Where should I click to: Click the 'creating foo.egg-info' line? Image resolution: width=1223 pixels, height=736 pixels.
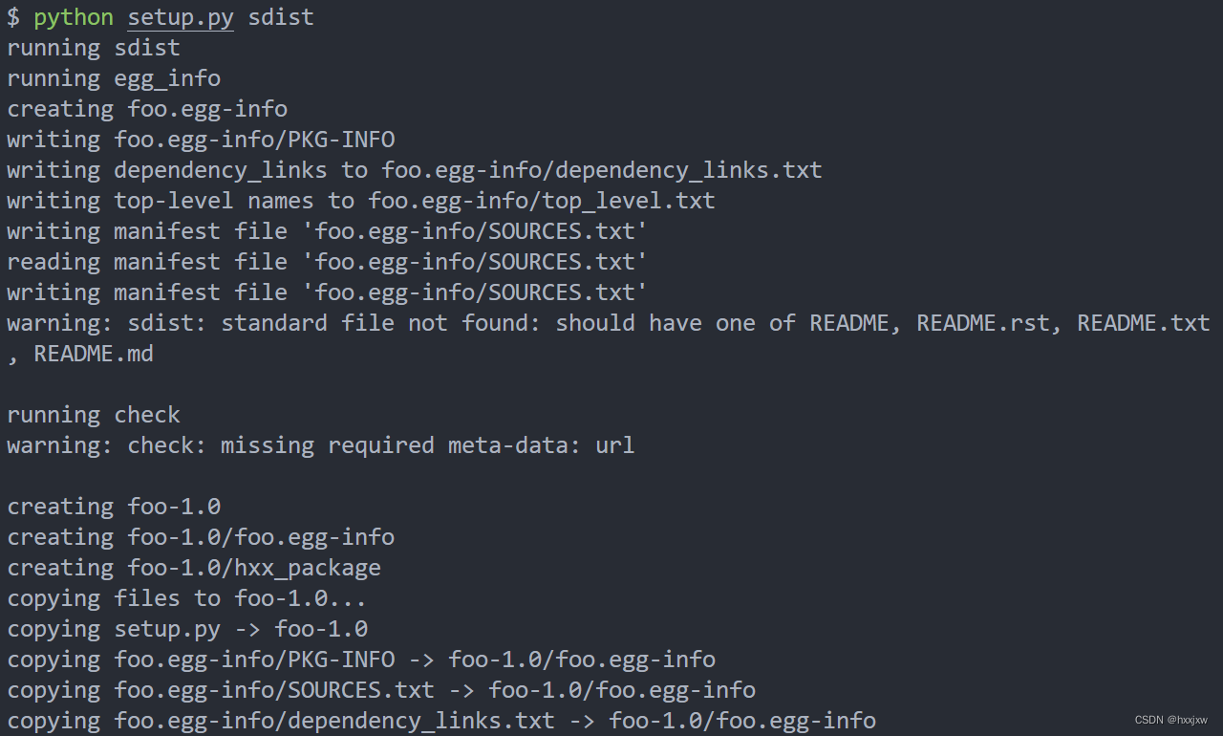click(x=147, y=109)
